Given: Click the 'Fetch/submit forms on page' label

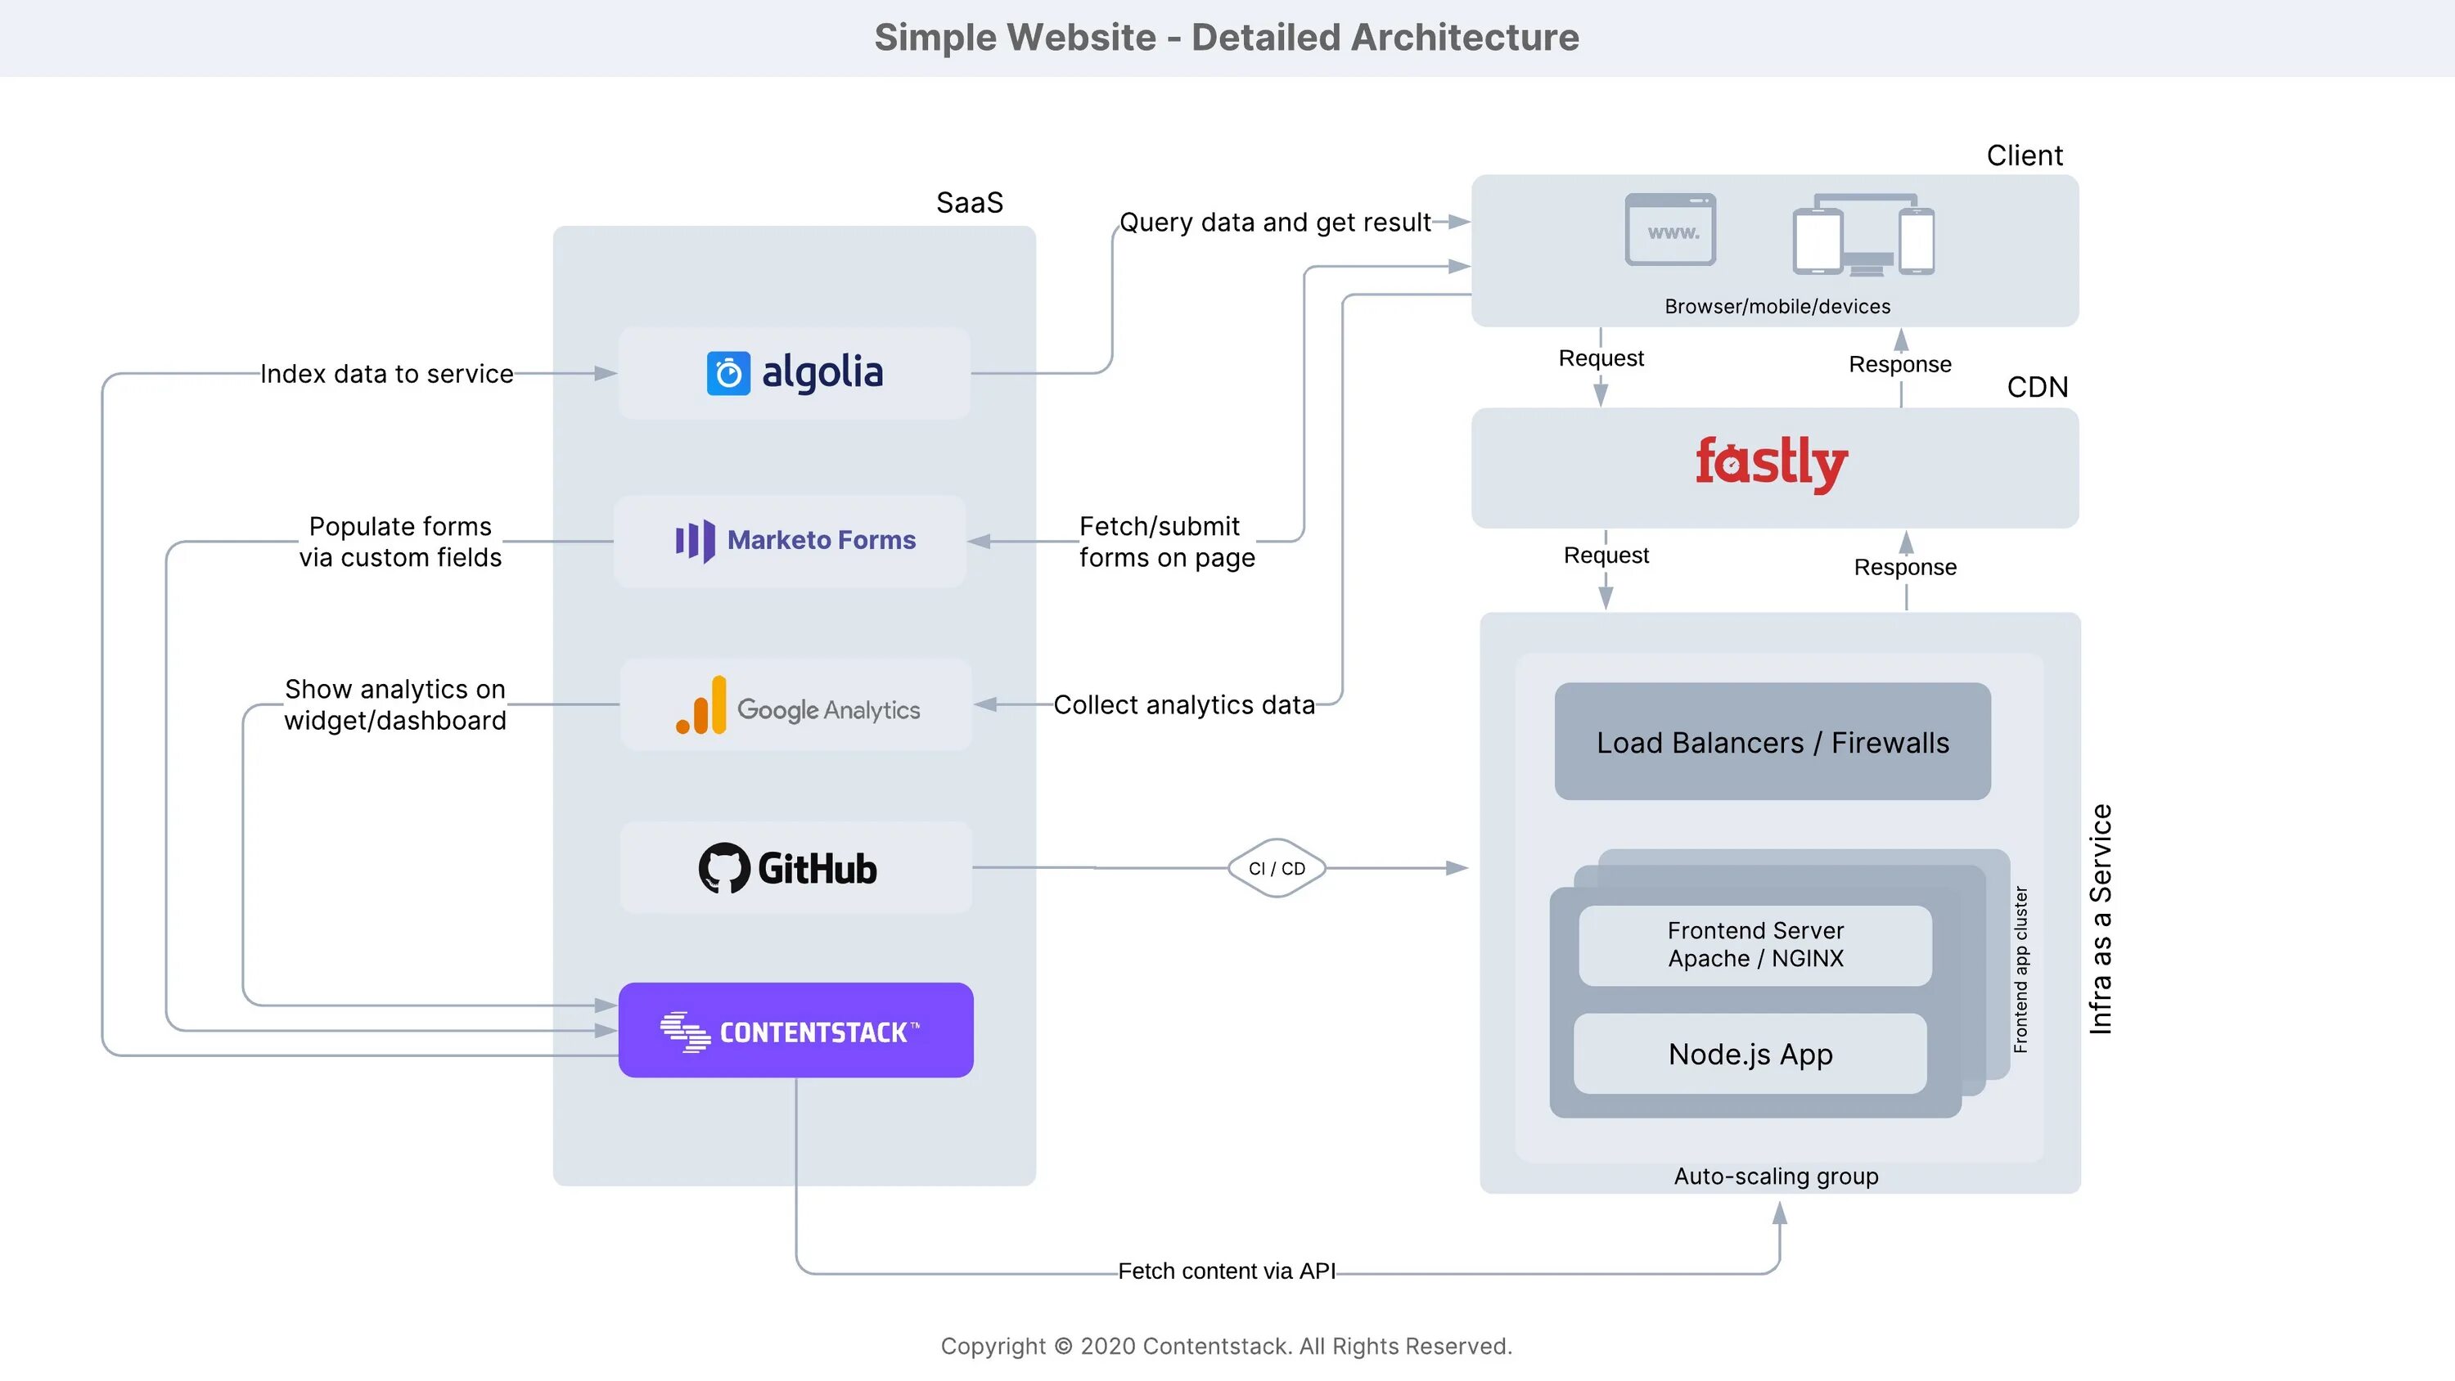Looking at the screenshot, I should (x=1168, y=542).
